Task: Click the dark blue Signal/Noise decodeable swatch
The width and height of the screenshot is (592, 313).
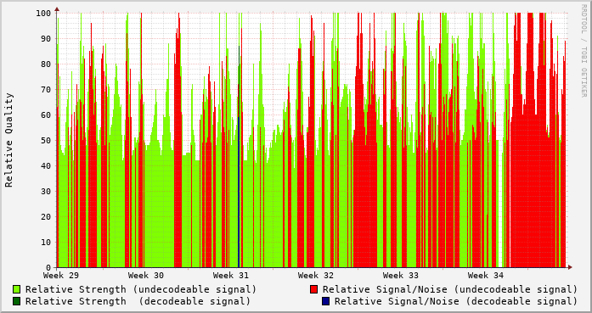Action: coord(325,301)
